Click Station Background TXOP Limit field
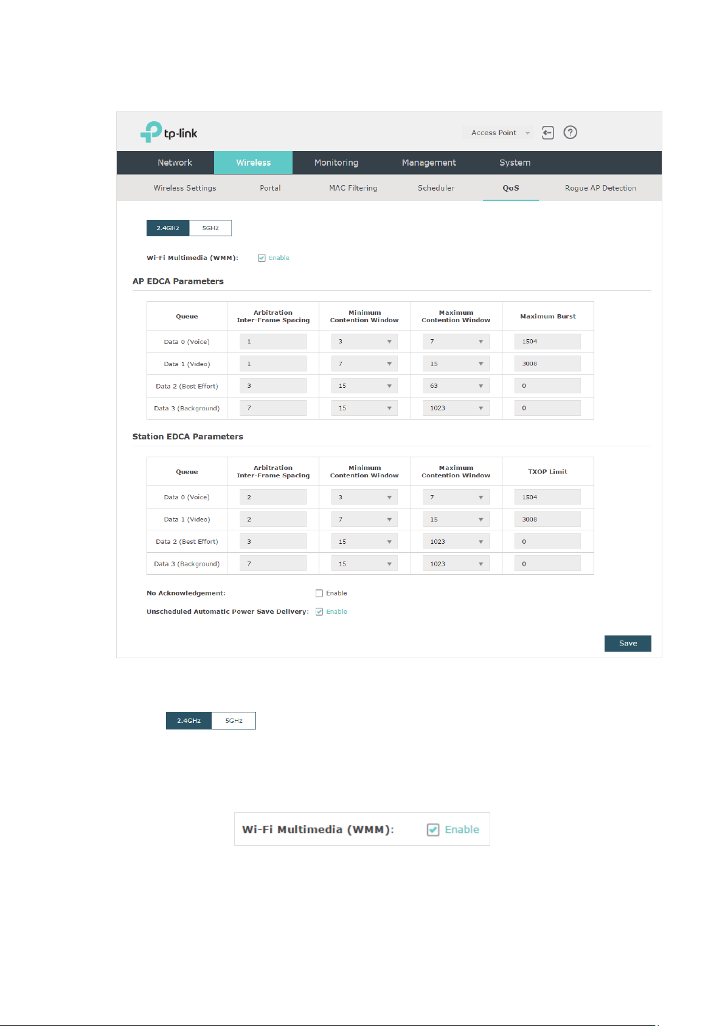The height and width of the screenshot is (1026, 725). tap(547, 564)
